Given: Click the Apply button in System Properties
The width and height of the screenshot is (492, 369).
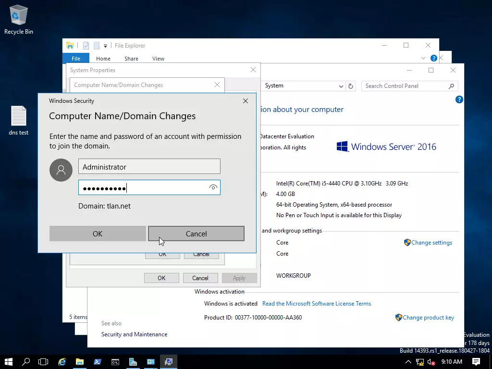Looking at the screenshot, I should click(x=239, y=278).
